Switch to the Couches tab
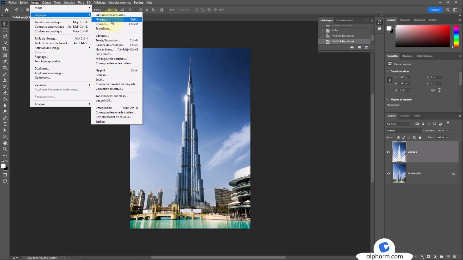 point(404,115)
